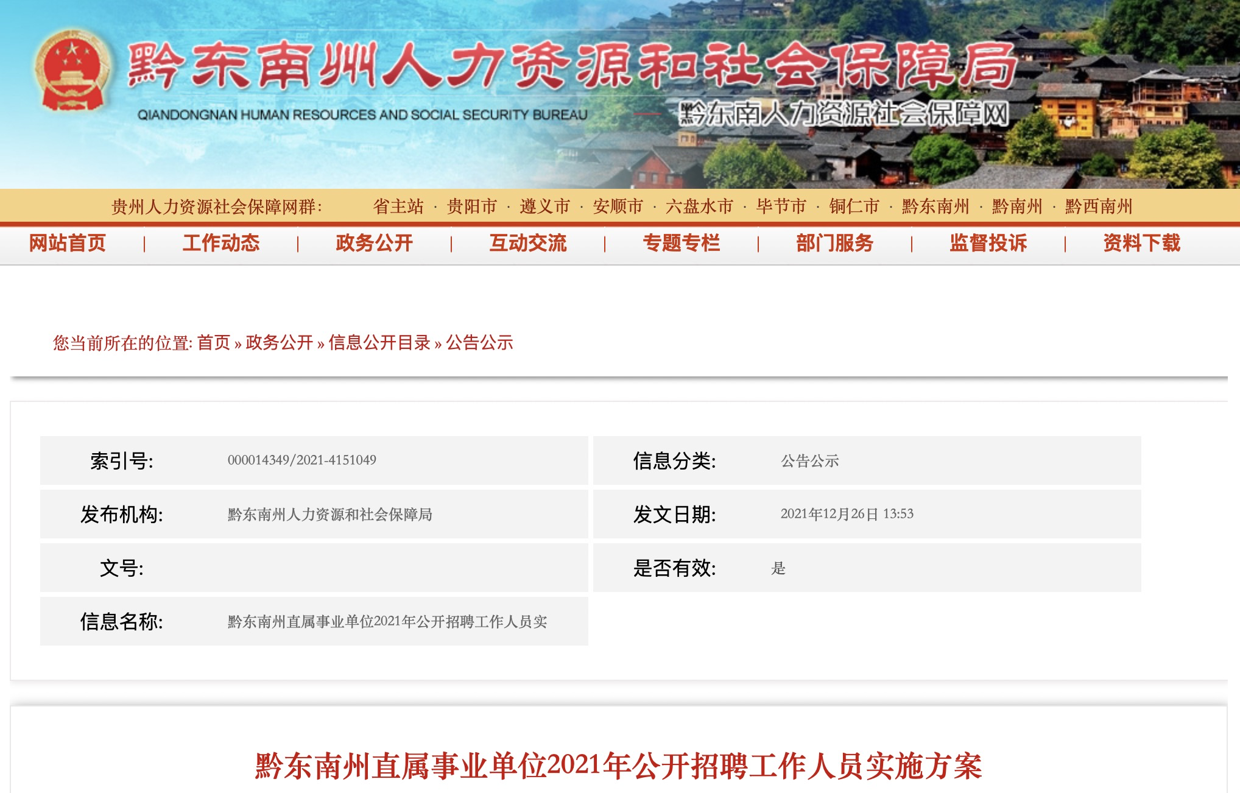
Task: Click 信息公开目录 breadcrumb link
Action: pos(379,343)
